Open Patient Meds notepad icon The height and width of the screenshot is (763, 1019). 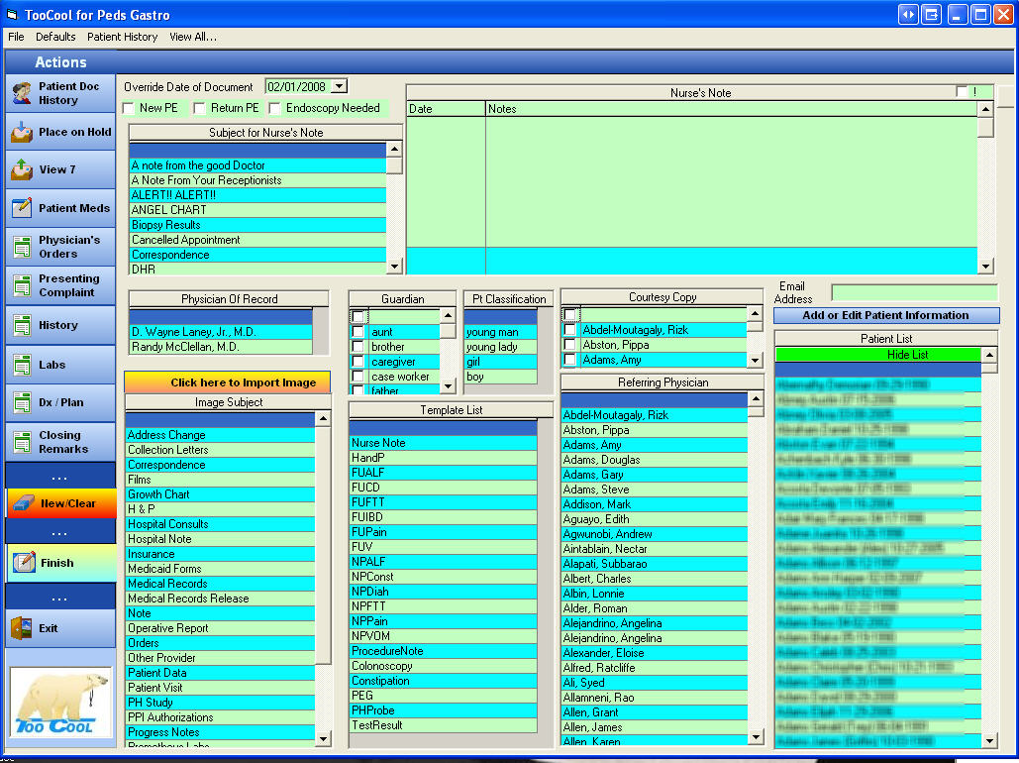[22, 208]
